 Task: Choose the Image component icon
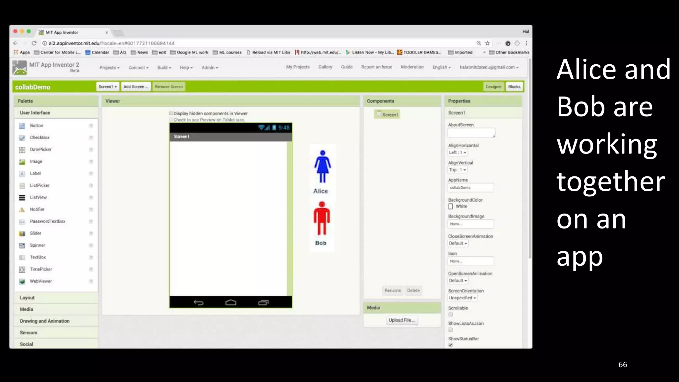(22, 161)
